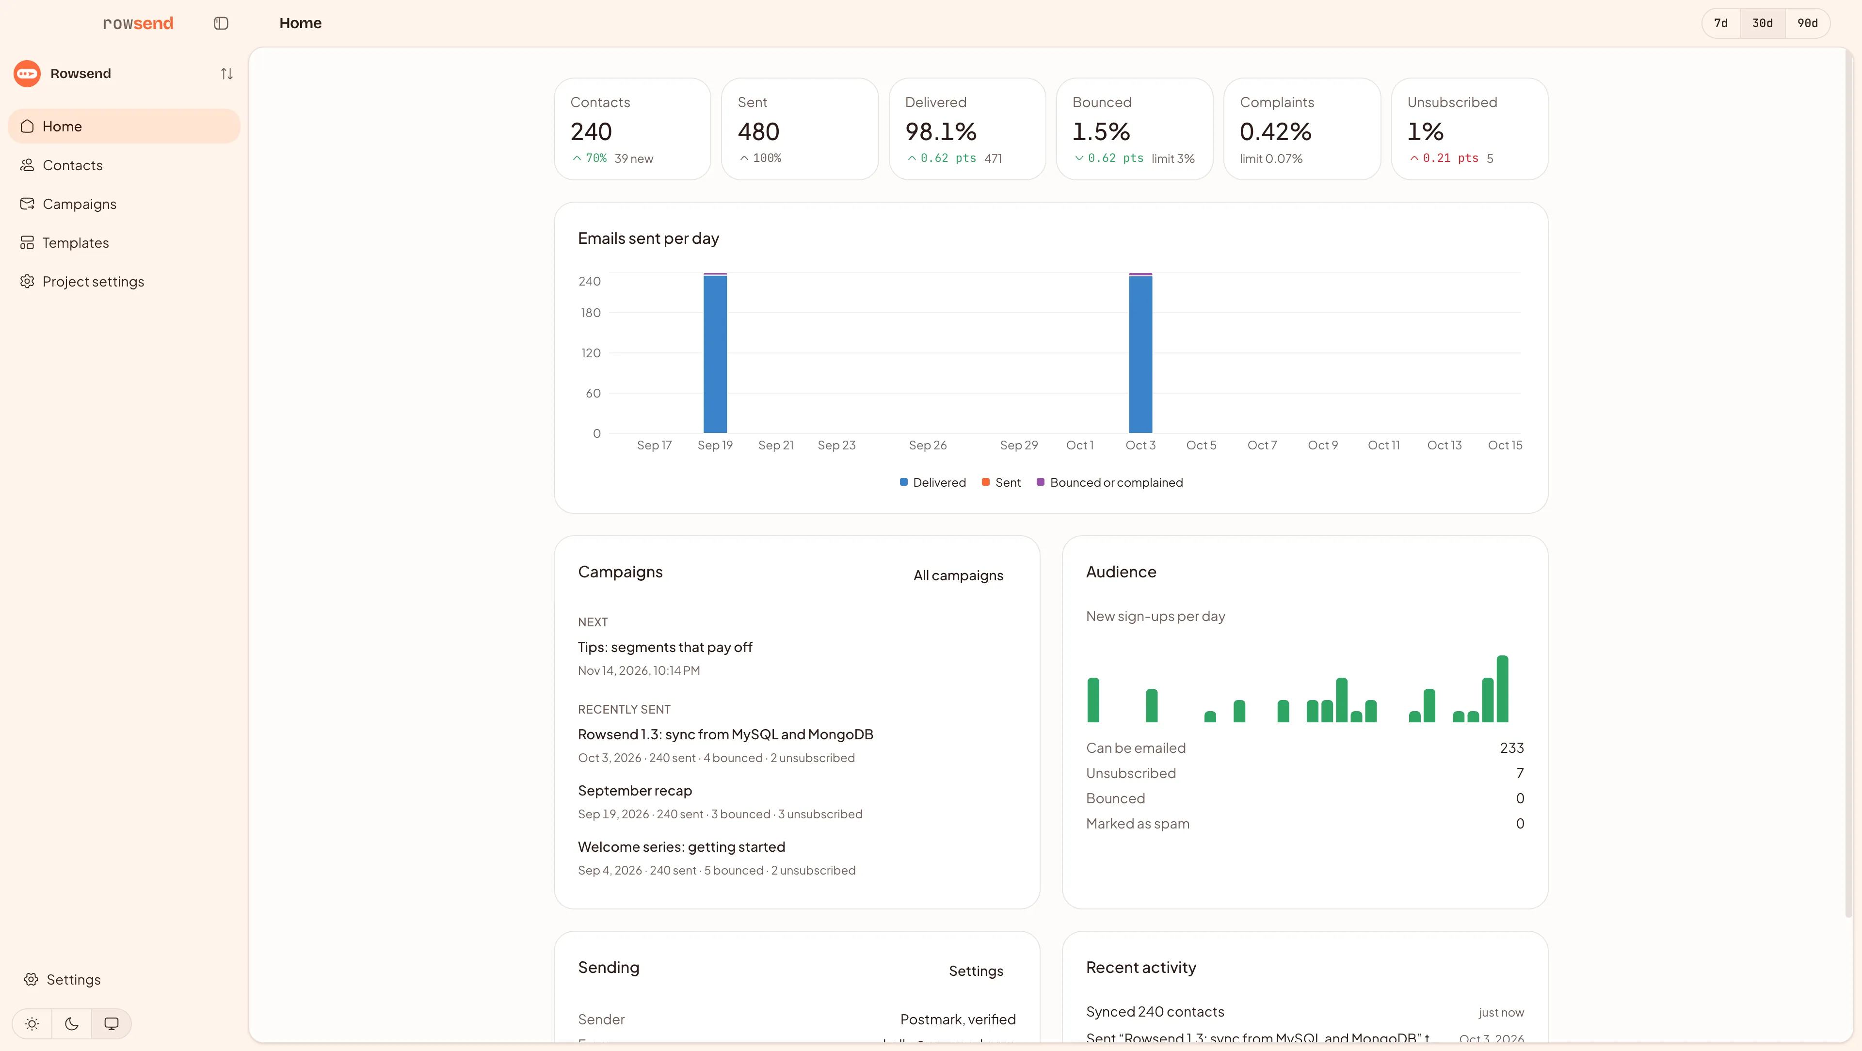
Task: Open campaign Tips: segments that pay off
Action: (665, 648)
